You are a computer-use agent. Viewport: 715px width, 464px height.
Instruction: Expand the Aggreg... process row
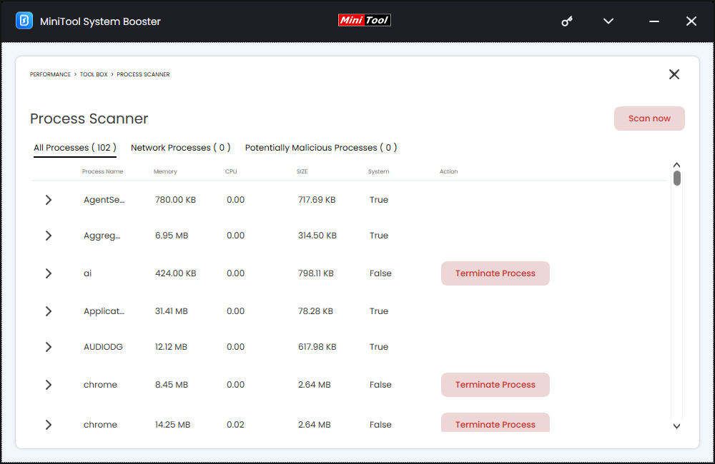(x=49, y=236)
